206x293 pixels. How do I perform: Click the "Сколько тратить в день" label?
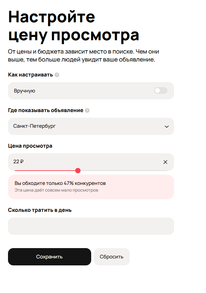point(40,210)
